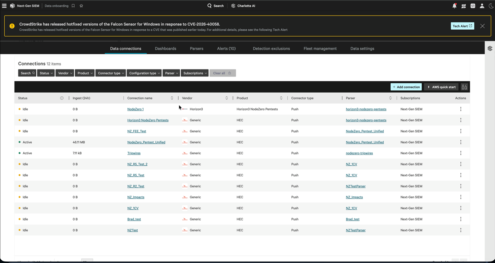
Task: Open actions menu for NZ_R2_Test row
Action: [x=461, y=186]
